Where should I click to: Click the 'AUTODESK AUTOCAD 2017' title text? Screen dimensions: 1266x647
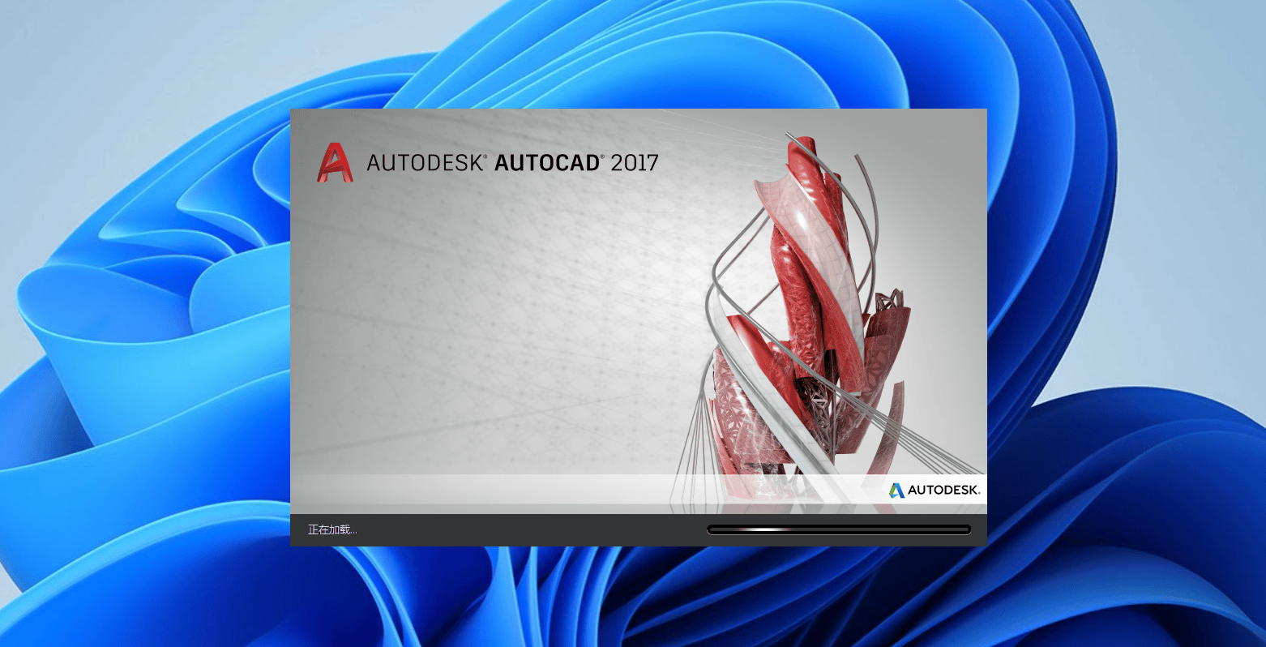coord(512,162)
